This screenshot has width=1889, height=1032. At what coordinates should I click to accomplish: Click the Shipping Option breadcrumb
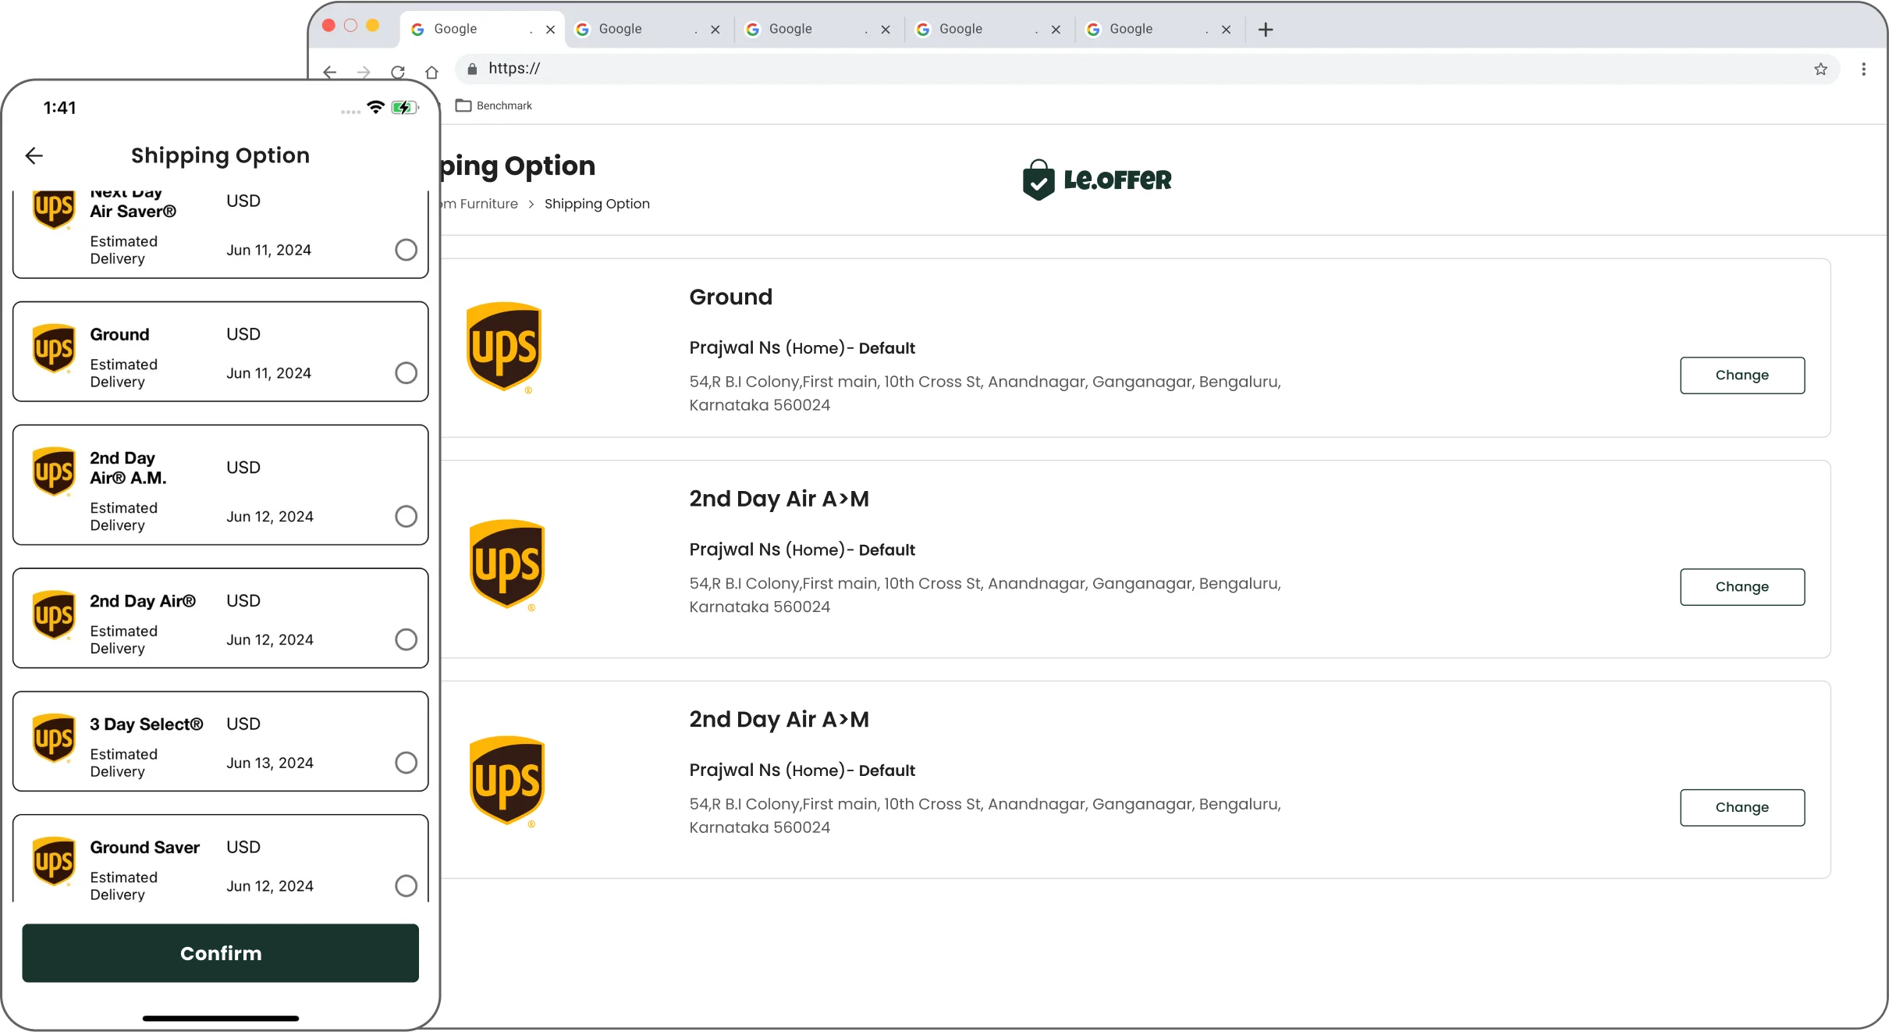click(597, 204)
